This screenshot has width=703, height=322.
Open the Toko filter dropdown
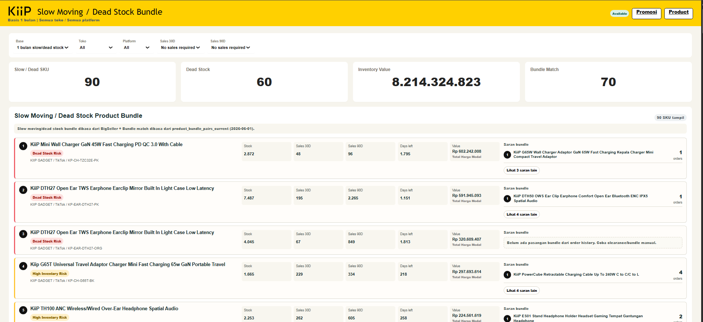click(96, 47)
